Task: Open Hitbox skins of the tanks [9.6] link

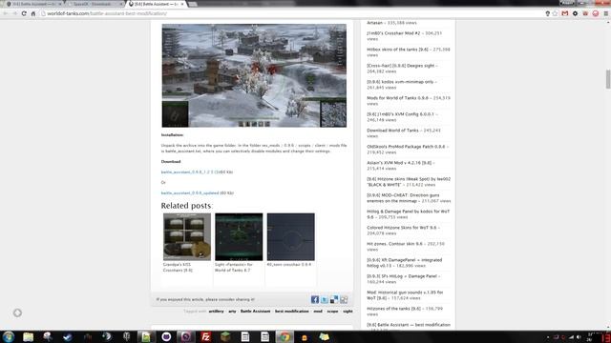Action: point(397,50)
